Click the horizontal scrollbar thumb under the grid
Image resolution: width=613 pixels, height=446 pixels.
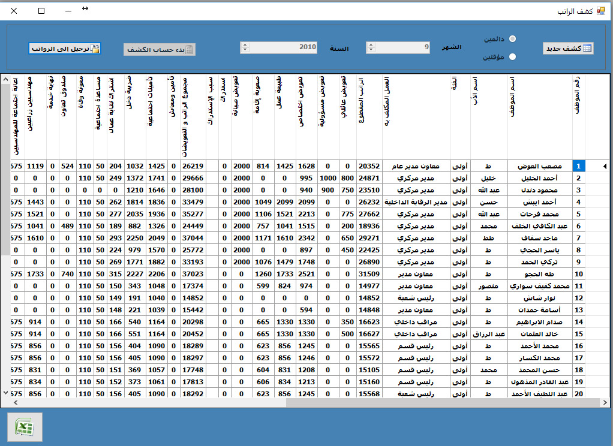coord(443,403)
